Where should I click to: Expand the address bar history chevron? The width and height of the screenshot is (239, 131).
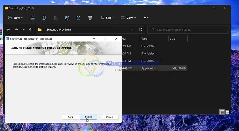pyautogui.click(x=132, y=29)
